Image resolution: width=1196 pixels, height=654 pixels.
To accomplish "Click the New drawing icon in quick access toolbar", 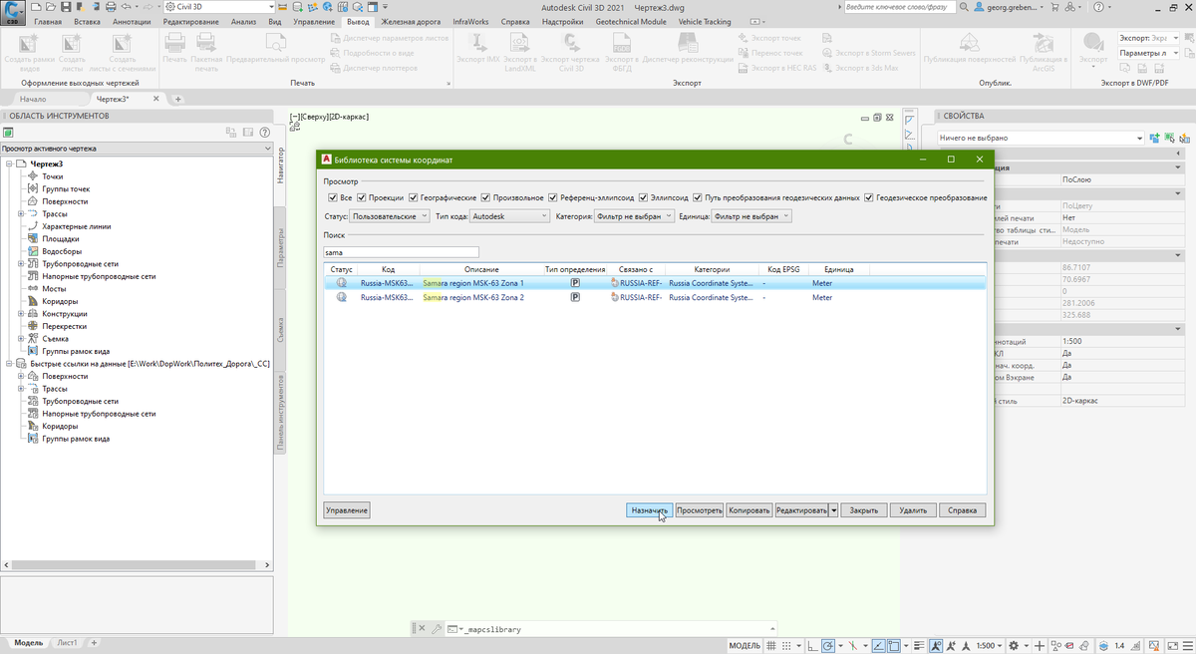I will click(x=37, y=7).
